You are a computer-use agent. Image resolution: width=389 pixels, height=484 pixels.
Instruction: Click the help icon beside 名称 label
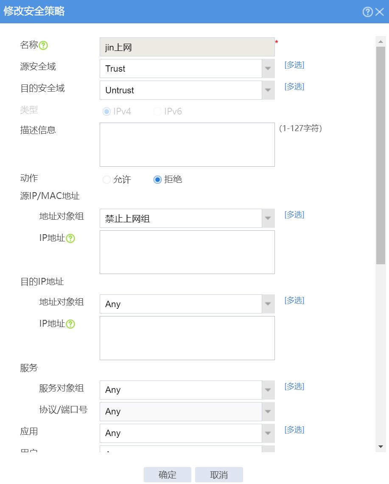pos(43,45)
